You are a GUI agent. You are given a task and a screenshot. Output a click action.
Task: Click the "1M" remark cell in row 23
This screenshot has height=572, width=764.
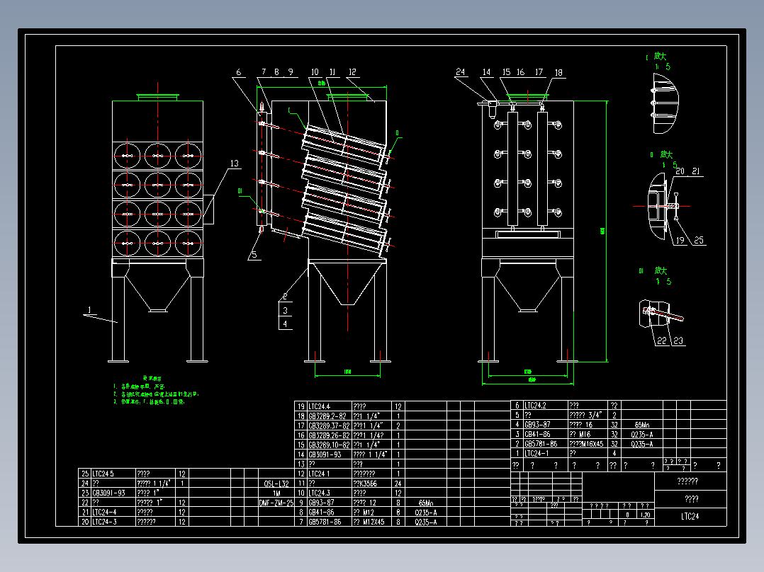pyautogui.click(x=276, y=493)
